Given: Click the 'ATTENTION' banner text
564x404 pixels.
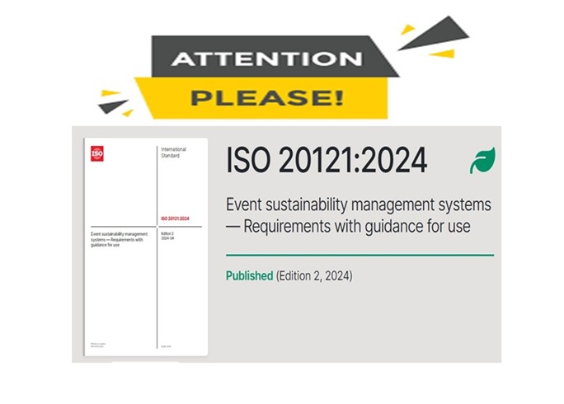Looking at the screenshot, I should click(x=266, y=59).
